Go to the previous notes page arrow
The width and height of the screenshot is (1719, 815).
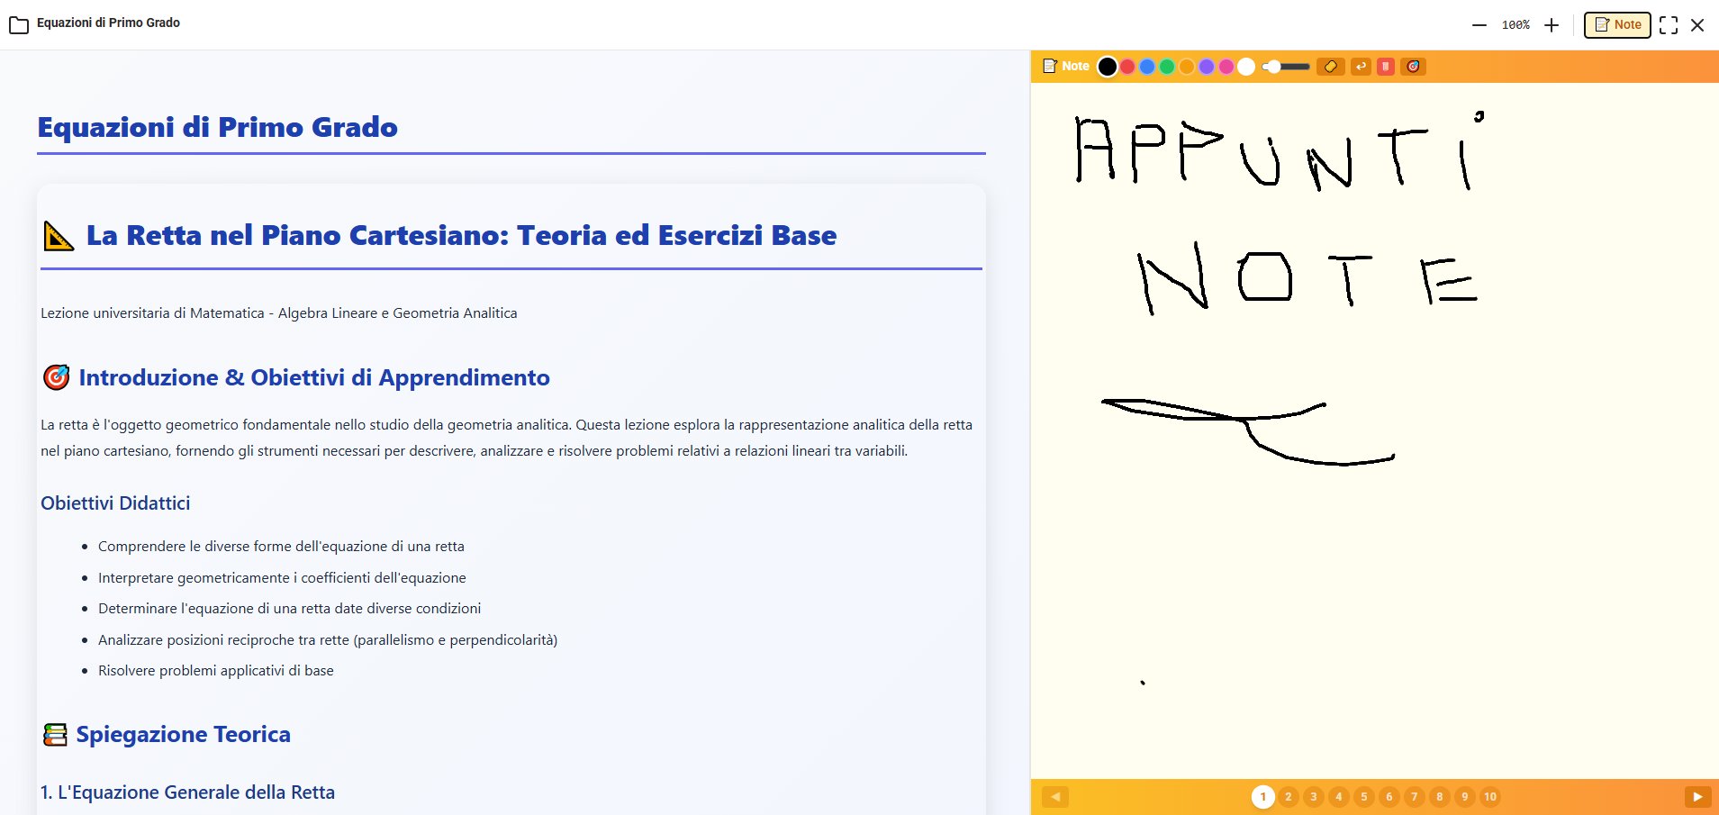[x=1054, y=797]
